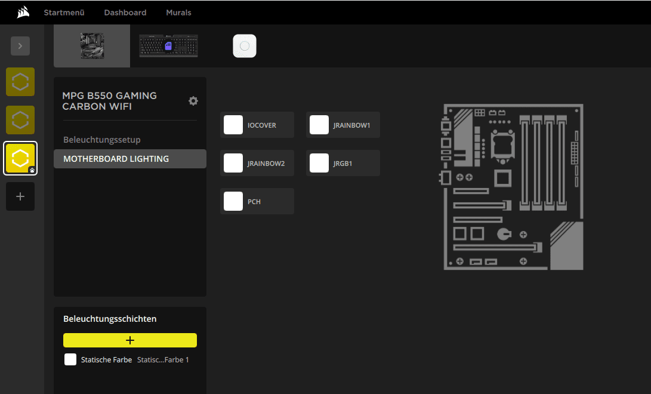The image size is (651, 394).
Task: Add a new lighting layer
Action: [x=130, y=340]
